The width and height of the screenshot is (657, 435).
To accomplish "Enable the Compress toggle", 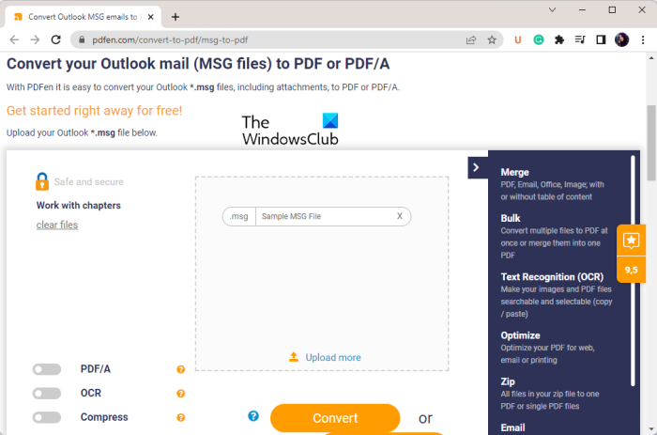I will click(x=47, y=417).
